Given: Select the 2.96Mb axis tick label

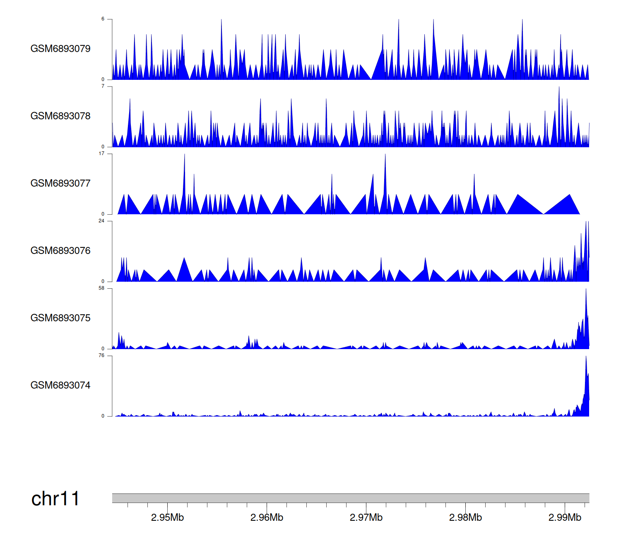Looking at the screenshot, I should click(x=267, y=518).
